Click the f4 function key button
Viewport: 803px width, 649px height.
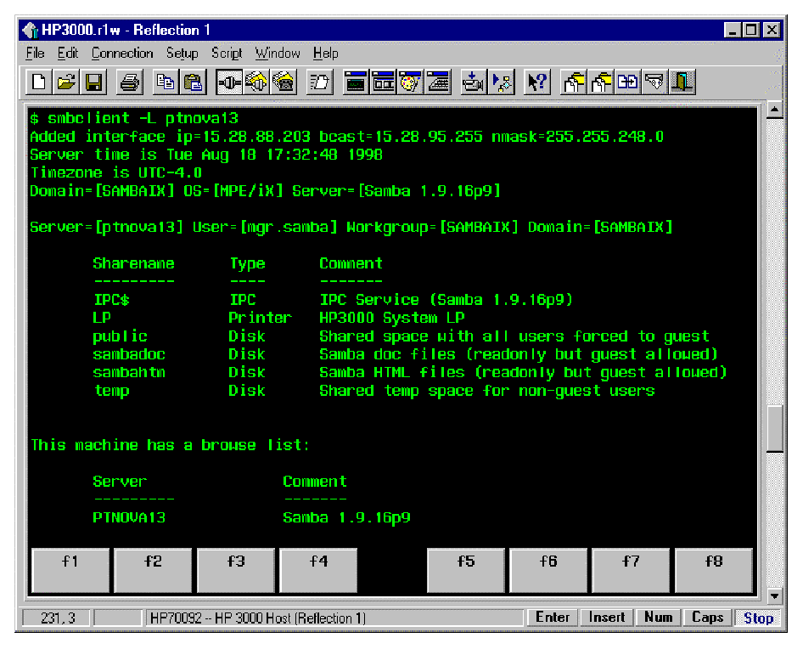[x=318, y=570]
